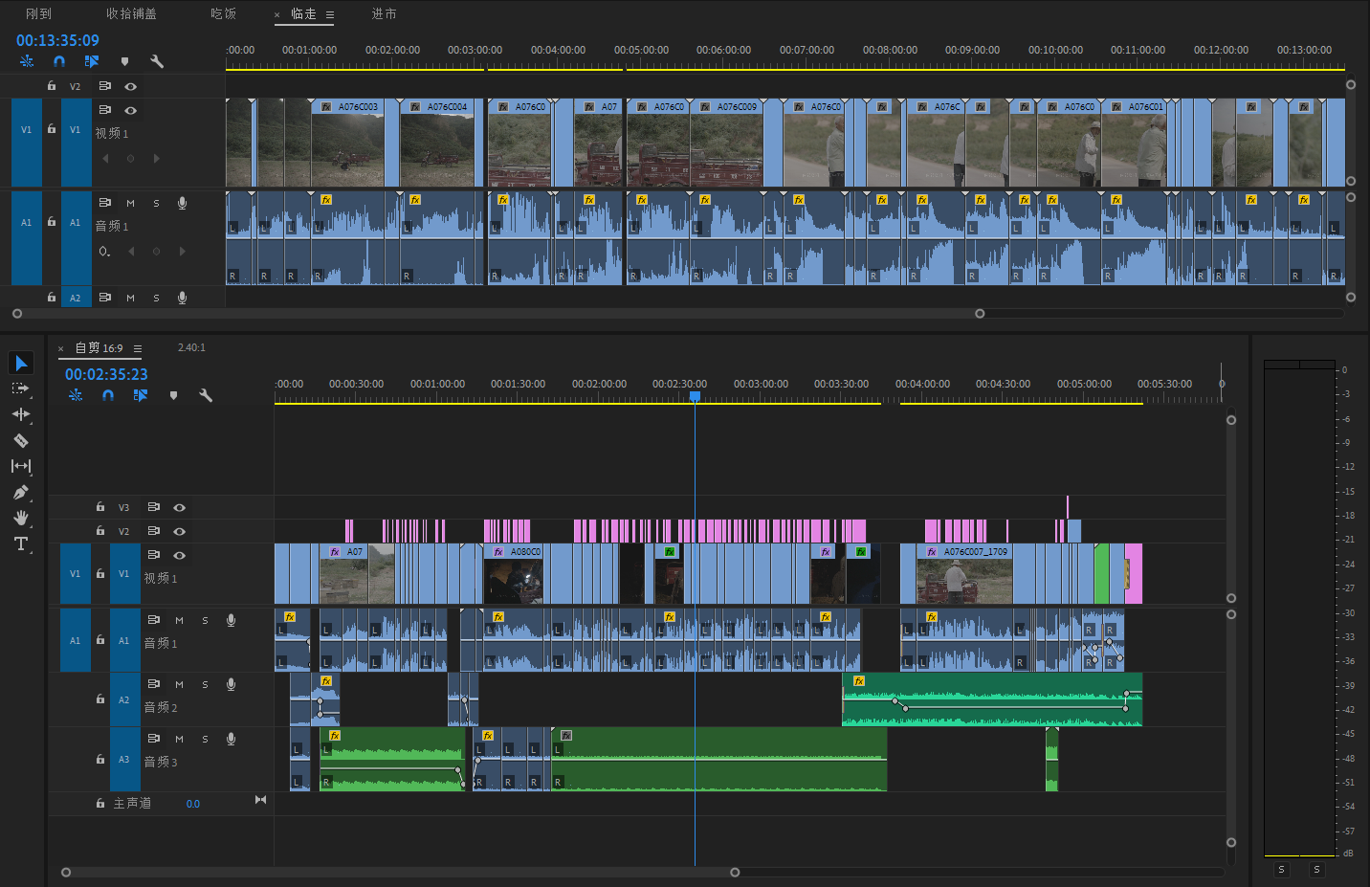This screenshot has width=1370, height=887.
Task: Choose the Ripple Edit tool
Action: (x=21, y=414)
